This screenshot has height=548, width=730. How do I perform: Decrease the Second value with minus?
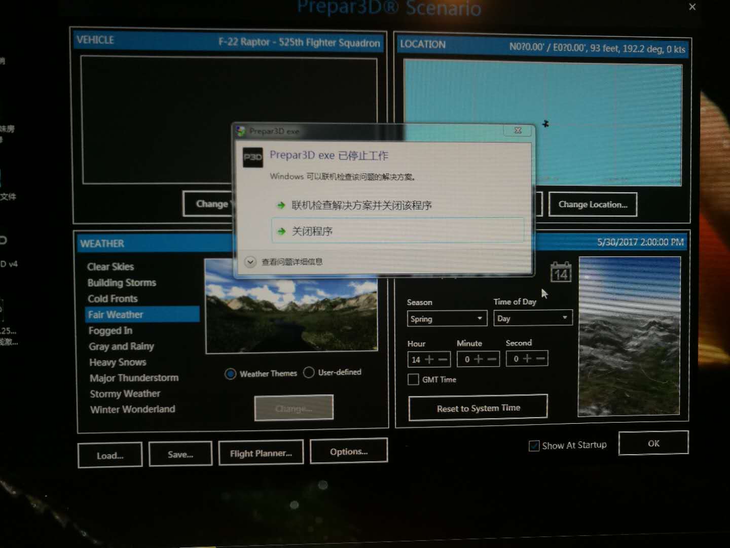click(540, 358)
